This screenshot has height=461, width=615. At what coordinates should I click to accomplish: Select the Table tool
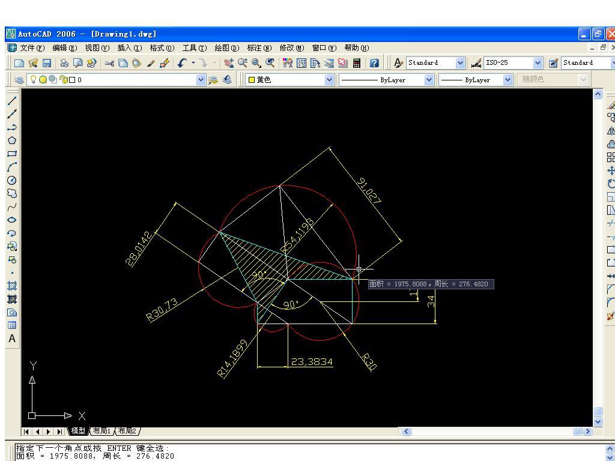point(12,325)
